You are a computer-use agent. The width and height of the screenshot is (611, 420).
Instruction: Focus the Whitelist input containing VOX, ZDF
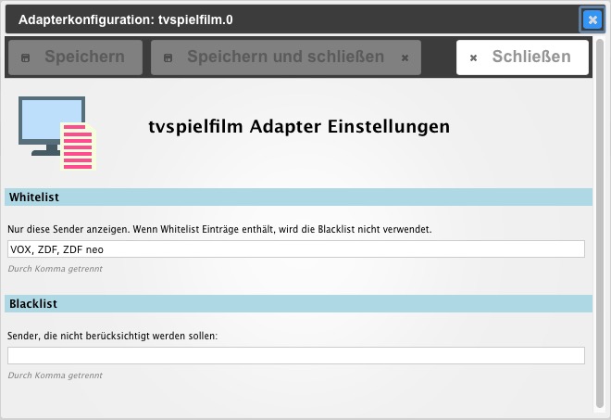pos(296,249)
